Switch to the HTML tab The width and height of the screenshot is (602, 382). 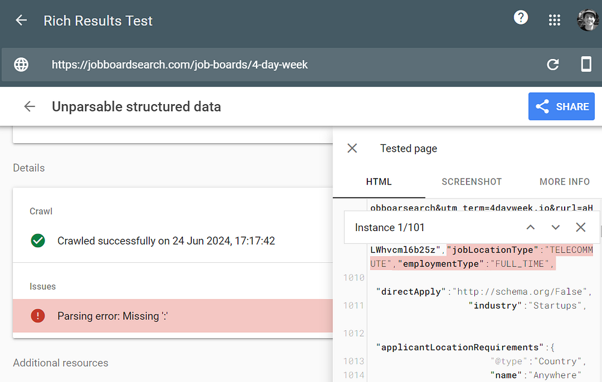pyautogui.click(x=379, y=182)
